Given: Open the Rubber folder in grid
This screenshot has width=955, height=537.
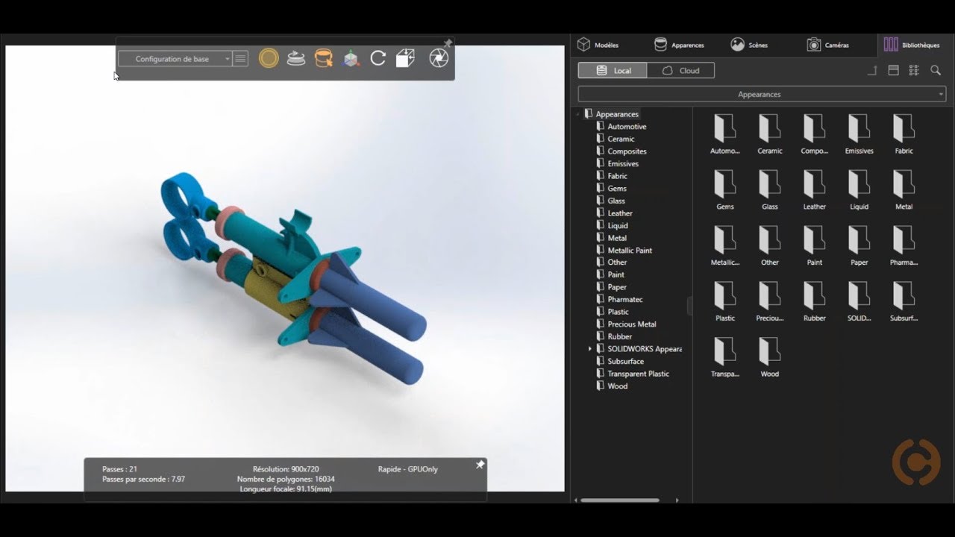Looking at the screenshot, I should coord(814,301).
